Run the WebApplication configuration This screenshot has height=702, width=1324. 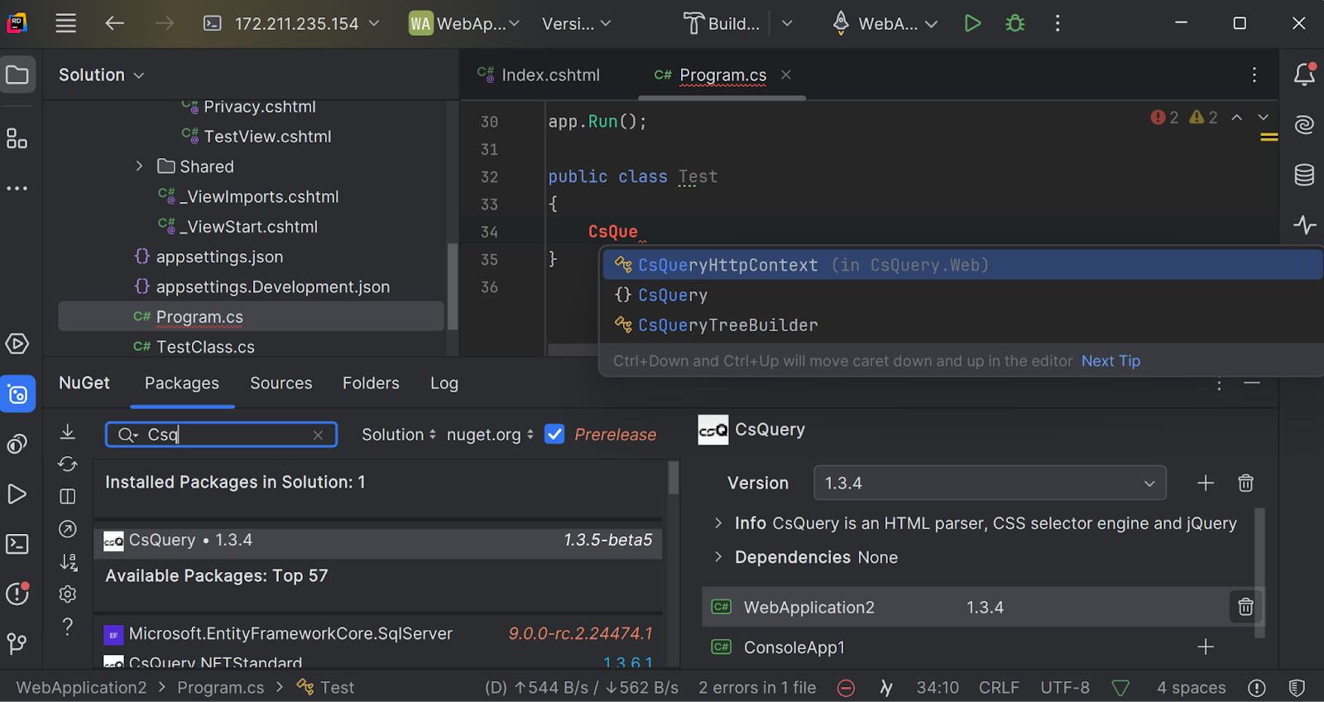point(972,23)
